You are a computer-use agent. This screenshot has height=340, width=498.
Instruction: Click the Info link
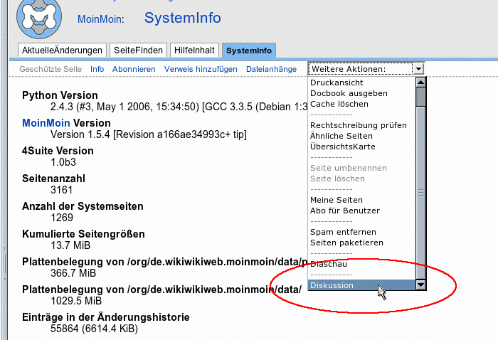(x=97, y=69)
